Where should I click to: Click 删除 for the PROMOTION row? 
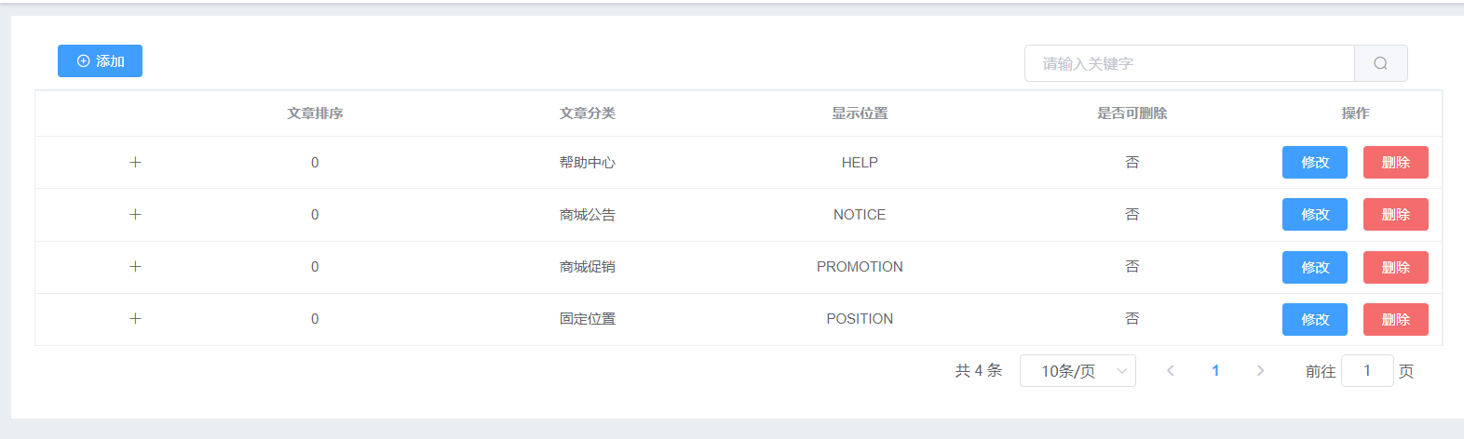[1396, 267]
